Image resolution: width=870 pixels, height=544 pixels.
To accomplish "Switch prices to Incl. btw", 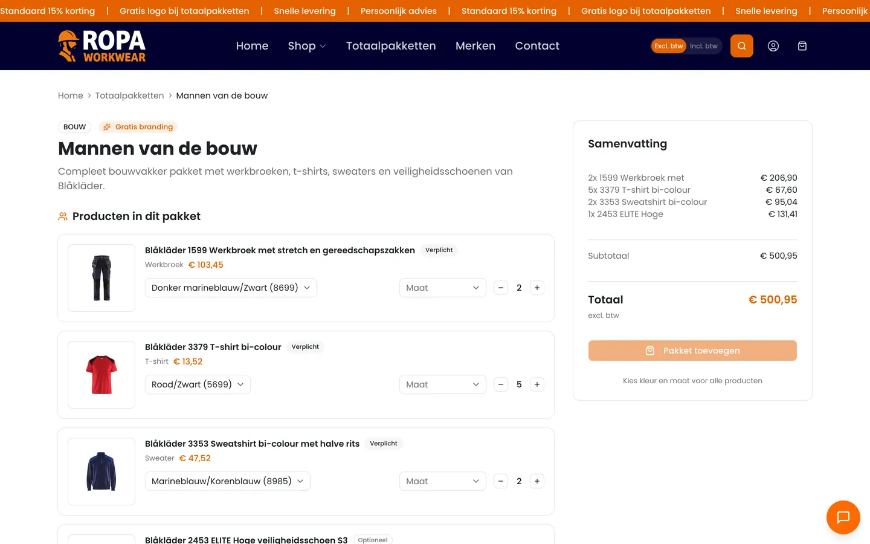I will pos(704,46).
